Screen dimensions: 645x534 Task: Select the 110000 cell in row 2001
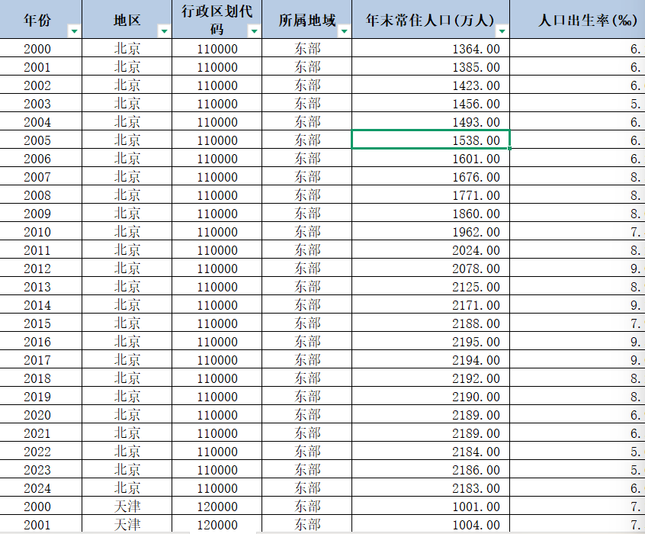click(x=216, y=67)
